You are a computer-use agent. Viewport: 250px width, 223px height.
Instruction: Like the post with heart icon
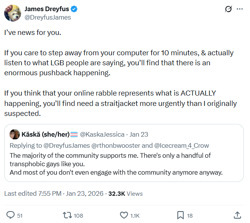(x=124, y=215)
